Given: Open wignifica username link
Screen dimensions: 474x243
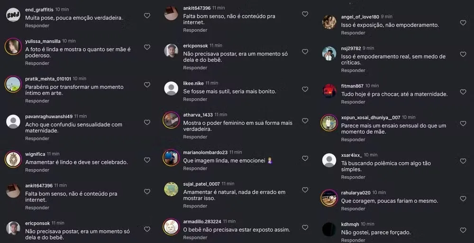Looking at the screenshot, I should 35,154.
